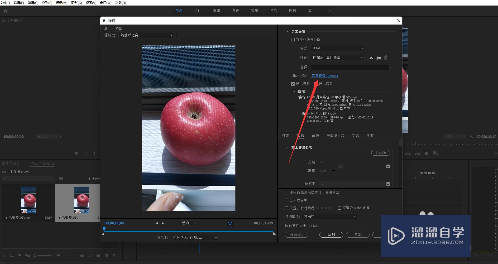Click the Home icon in the workspace bar
Screen dimensions: 498x264
pos(6,11)
